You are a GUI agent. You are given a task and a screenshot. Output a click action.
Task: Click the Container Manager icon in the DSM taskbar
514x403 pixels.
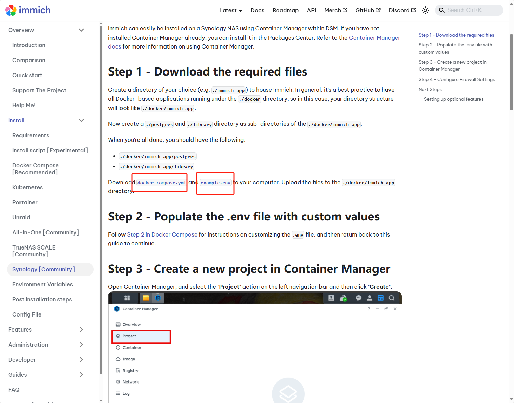[158, 298]
